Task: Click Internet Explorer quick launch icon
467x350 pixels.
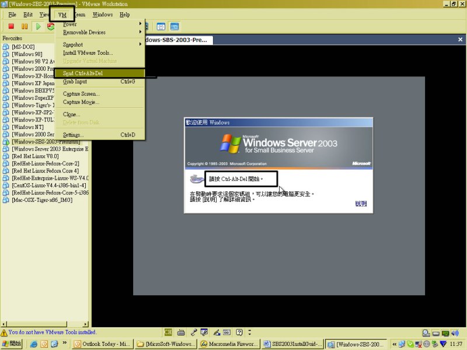Action: click(34, 344)
